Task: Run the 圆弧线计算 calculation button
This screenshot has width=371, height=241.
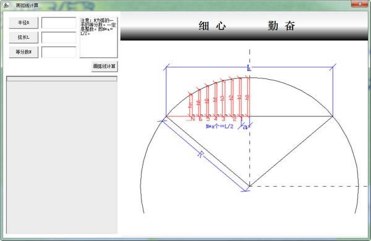Action: click(x=104, y=67)
